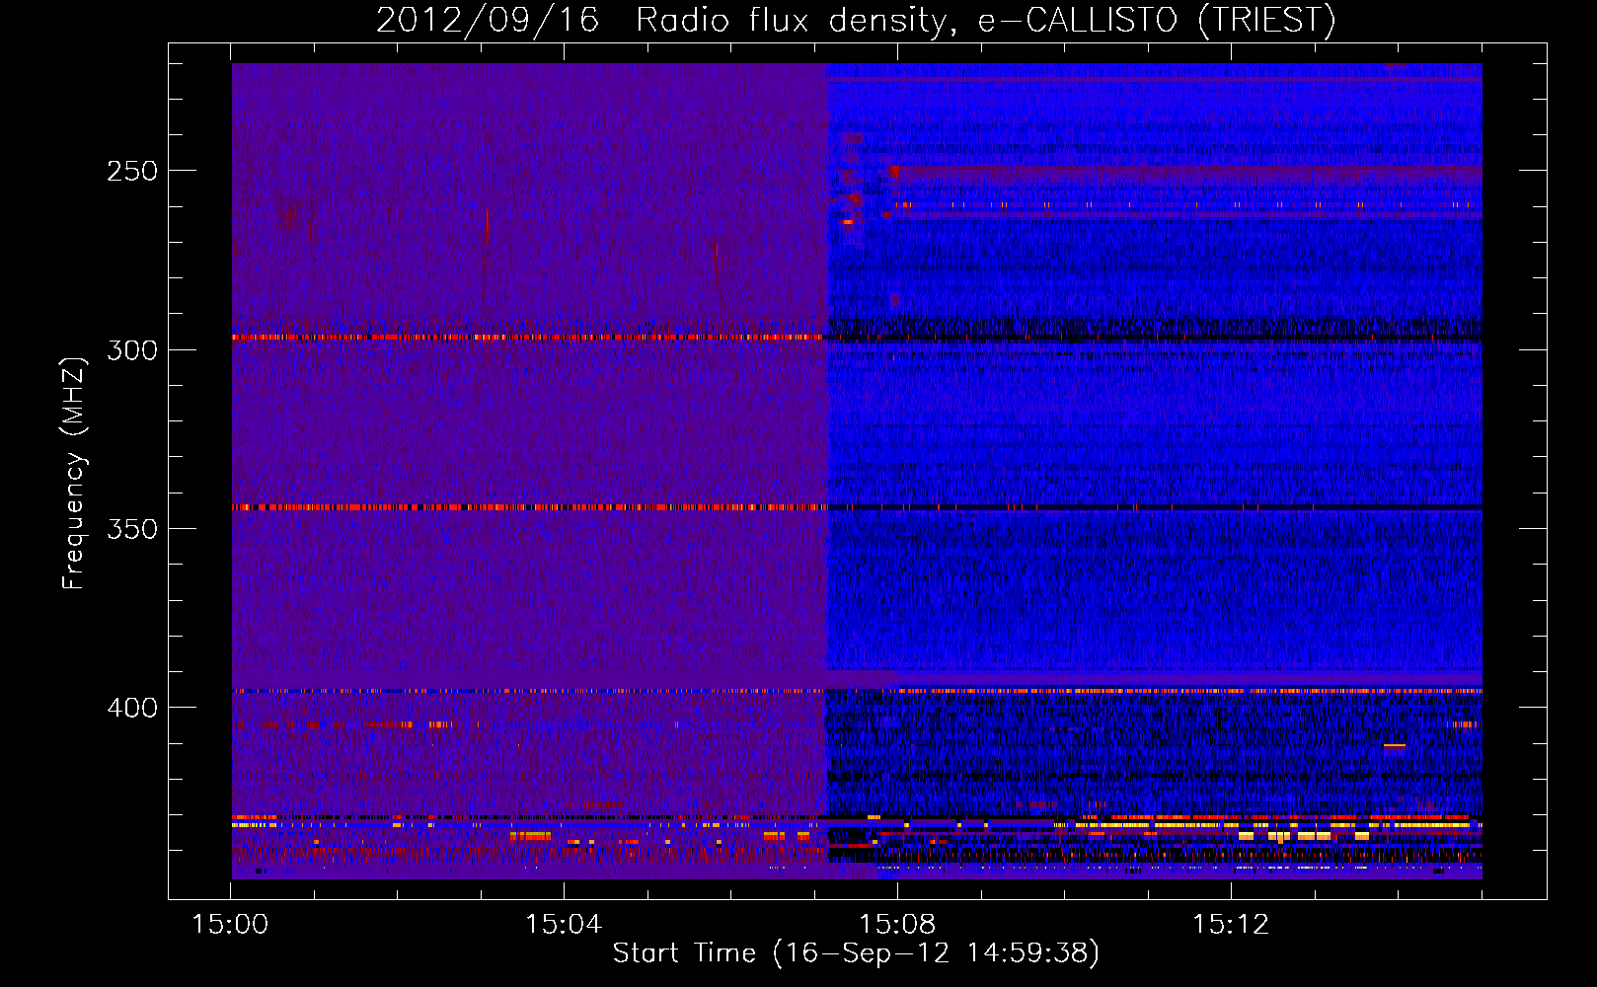This screenshot has height=987, width=1597.
Task: Click the "400" frequency tick label
Action: 132,708
